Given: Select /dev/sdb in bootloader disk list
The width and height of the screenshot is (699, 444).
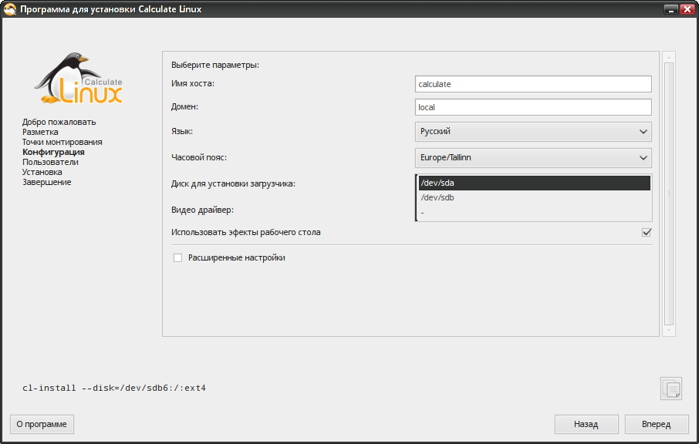Looking at the screenshot, I should tap(534, 198).
